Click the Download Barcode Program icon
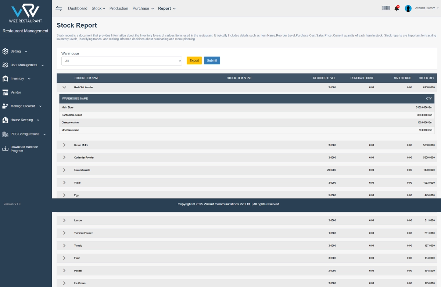The image size is (441, 287). tap(5, 149)
